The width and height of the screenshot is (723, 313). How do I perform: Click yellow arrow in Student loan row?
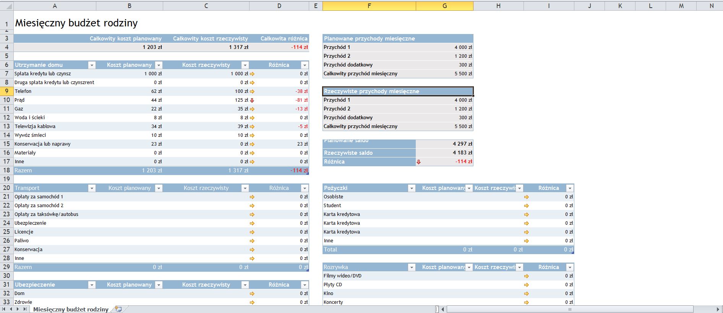[526, 206]
